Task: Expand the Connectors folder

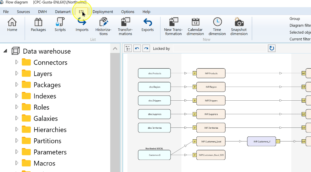Action: point(17,62)
